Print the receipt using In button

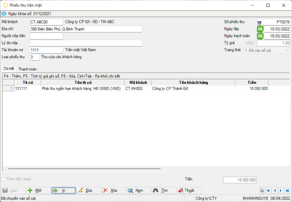click(x=64, y=191)
